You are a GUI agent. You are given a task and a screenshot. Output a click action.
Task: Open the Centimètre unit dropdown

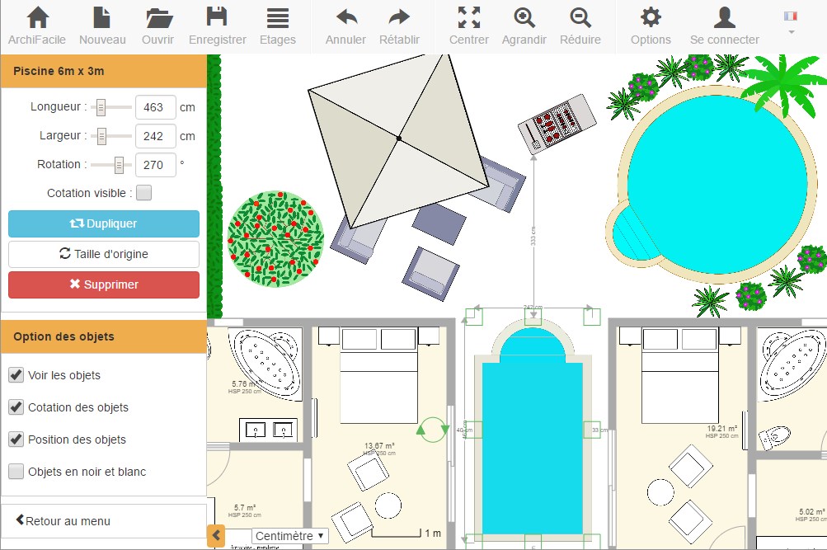pos(289,536)
